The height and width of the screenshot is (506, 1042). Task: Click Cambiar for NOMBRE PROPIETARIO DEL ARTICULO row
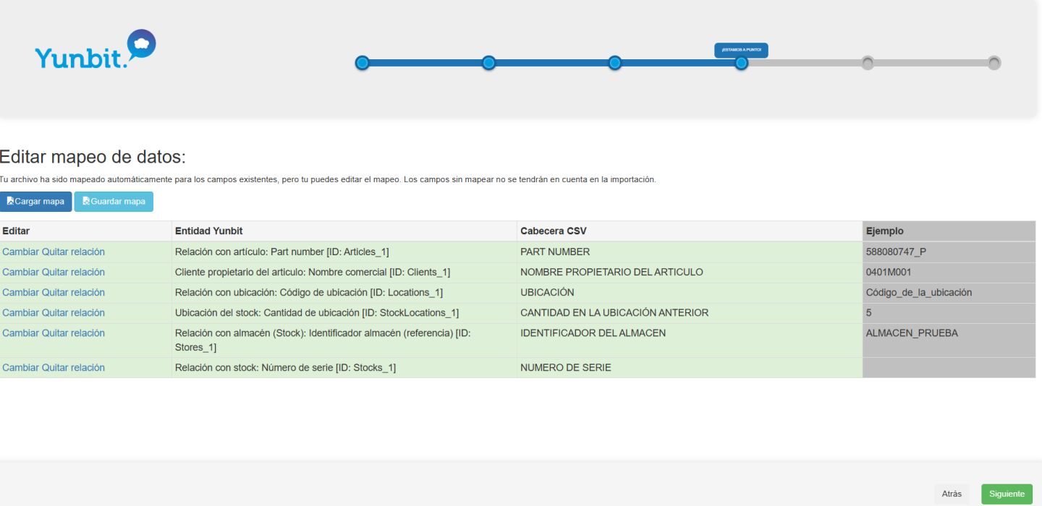[20, 273]
